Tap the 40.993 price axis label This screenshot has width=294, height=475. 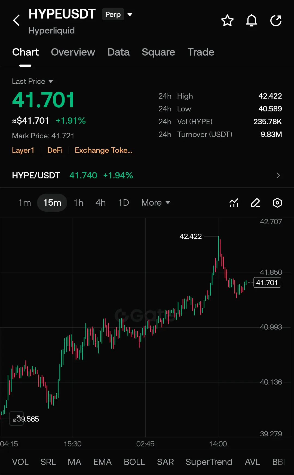point(271,327)
